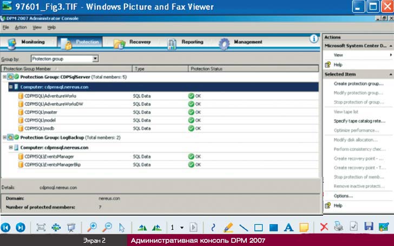Click Options in the Actions pane
This screenshot has width=394, height=246.
tap(343, 196)
